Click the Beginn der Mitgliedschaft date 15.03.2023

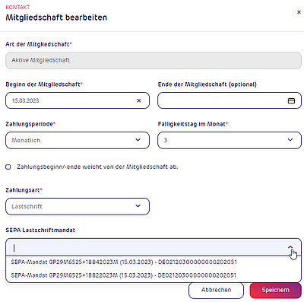tap(26, 100)
